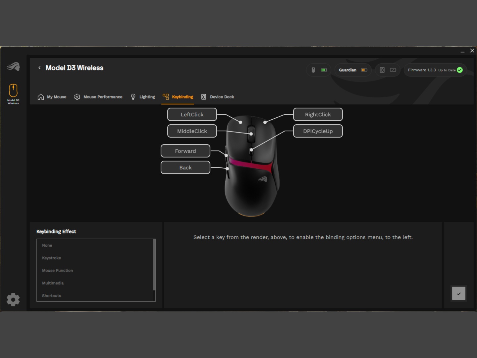Click the back arrow beside Model D3 Wireless
Image resolution: width=477 pixels, height=358 pixels.
click(x=39, y=68)
